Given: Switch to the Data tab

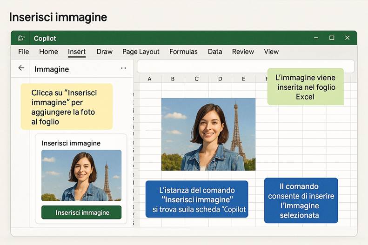Looking at the screenshot, I should (x=215, y=52).
